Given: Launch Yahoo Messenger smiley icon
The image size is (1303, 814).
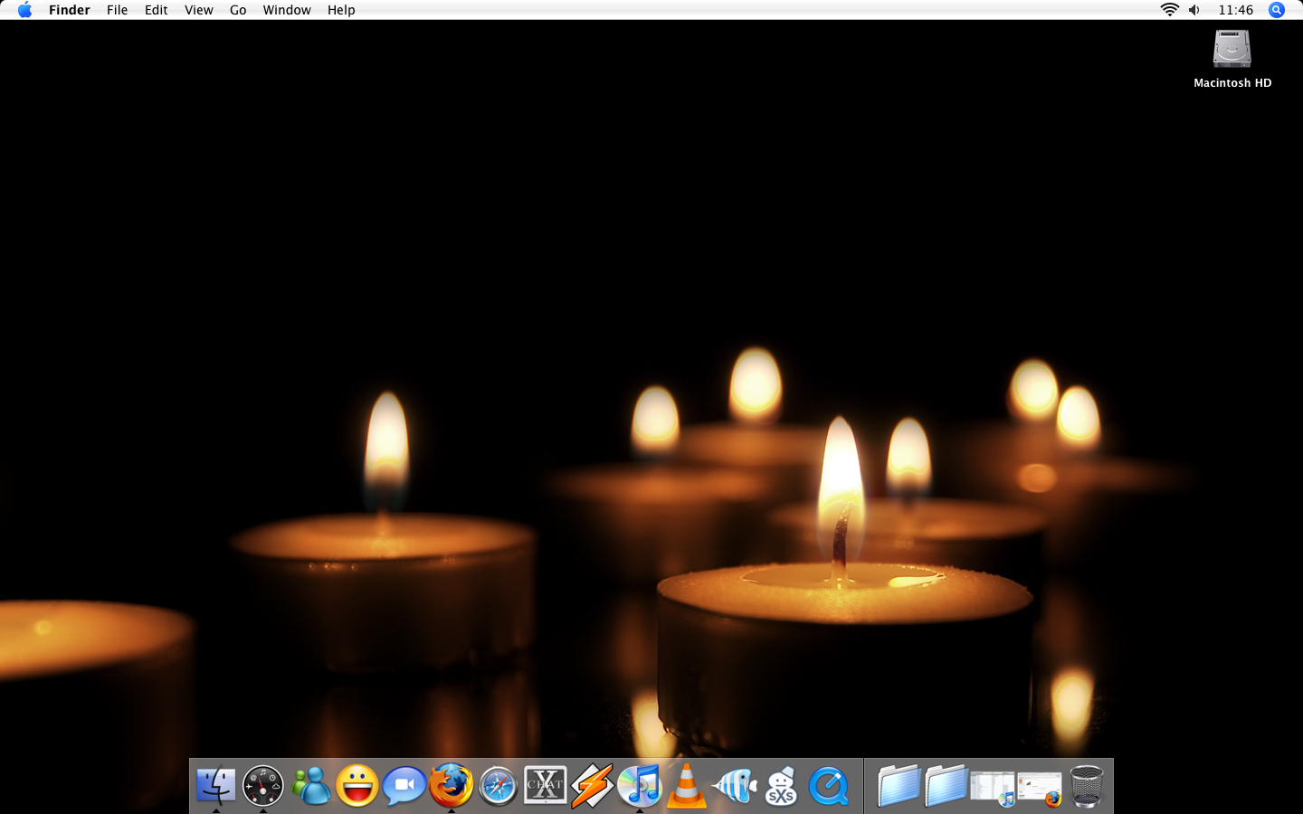Looking at the screenshot, I should 357,785.
